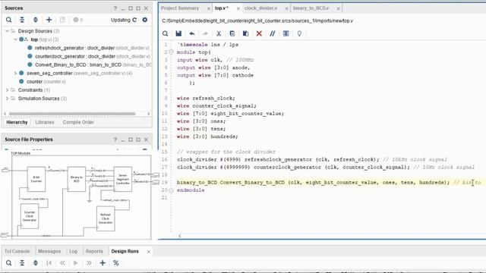Open the Tcl Console tab

click(x=17, y=251)
